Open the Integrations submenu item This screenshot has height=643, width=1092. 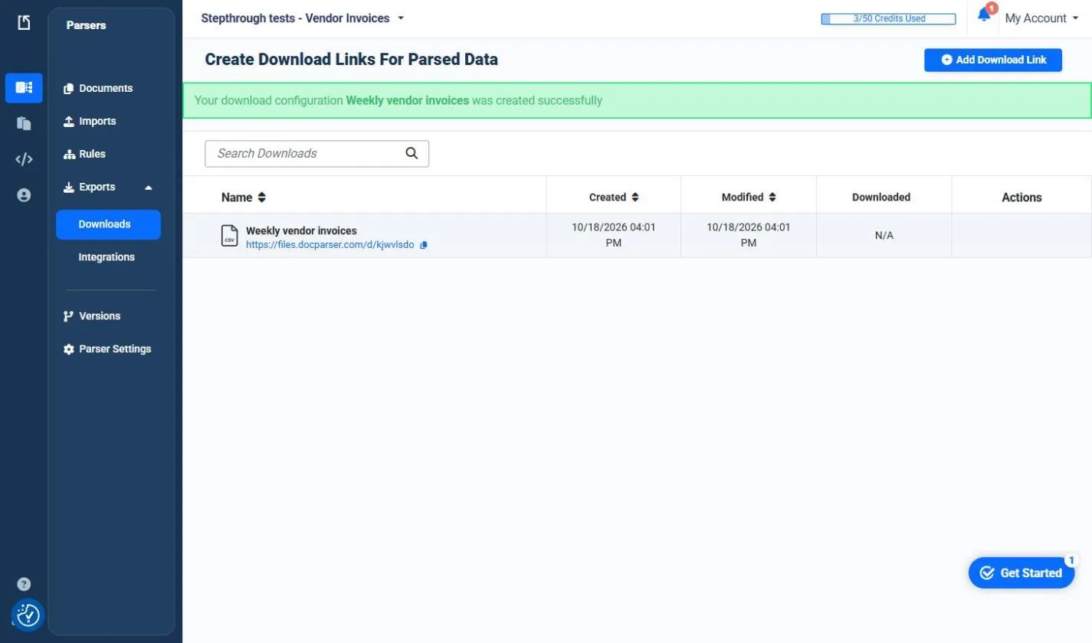107,257
